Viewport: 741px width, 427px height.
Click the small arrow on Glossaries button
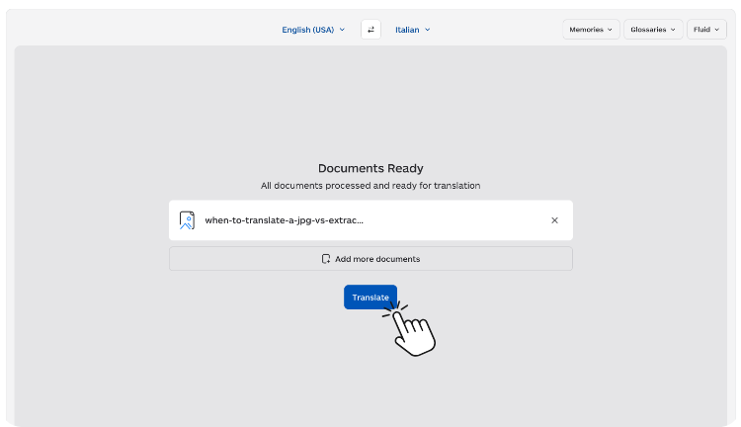coord(673,30)
